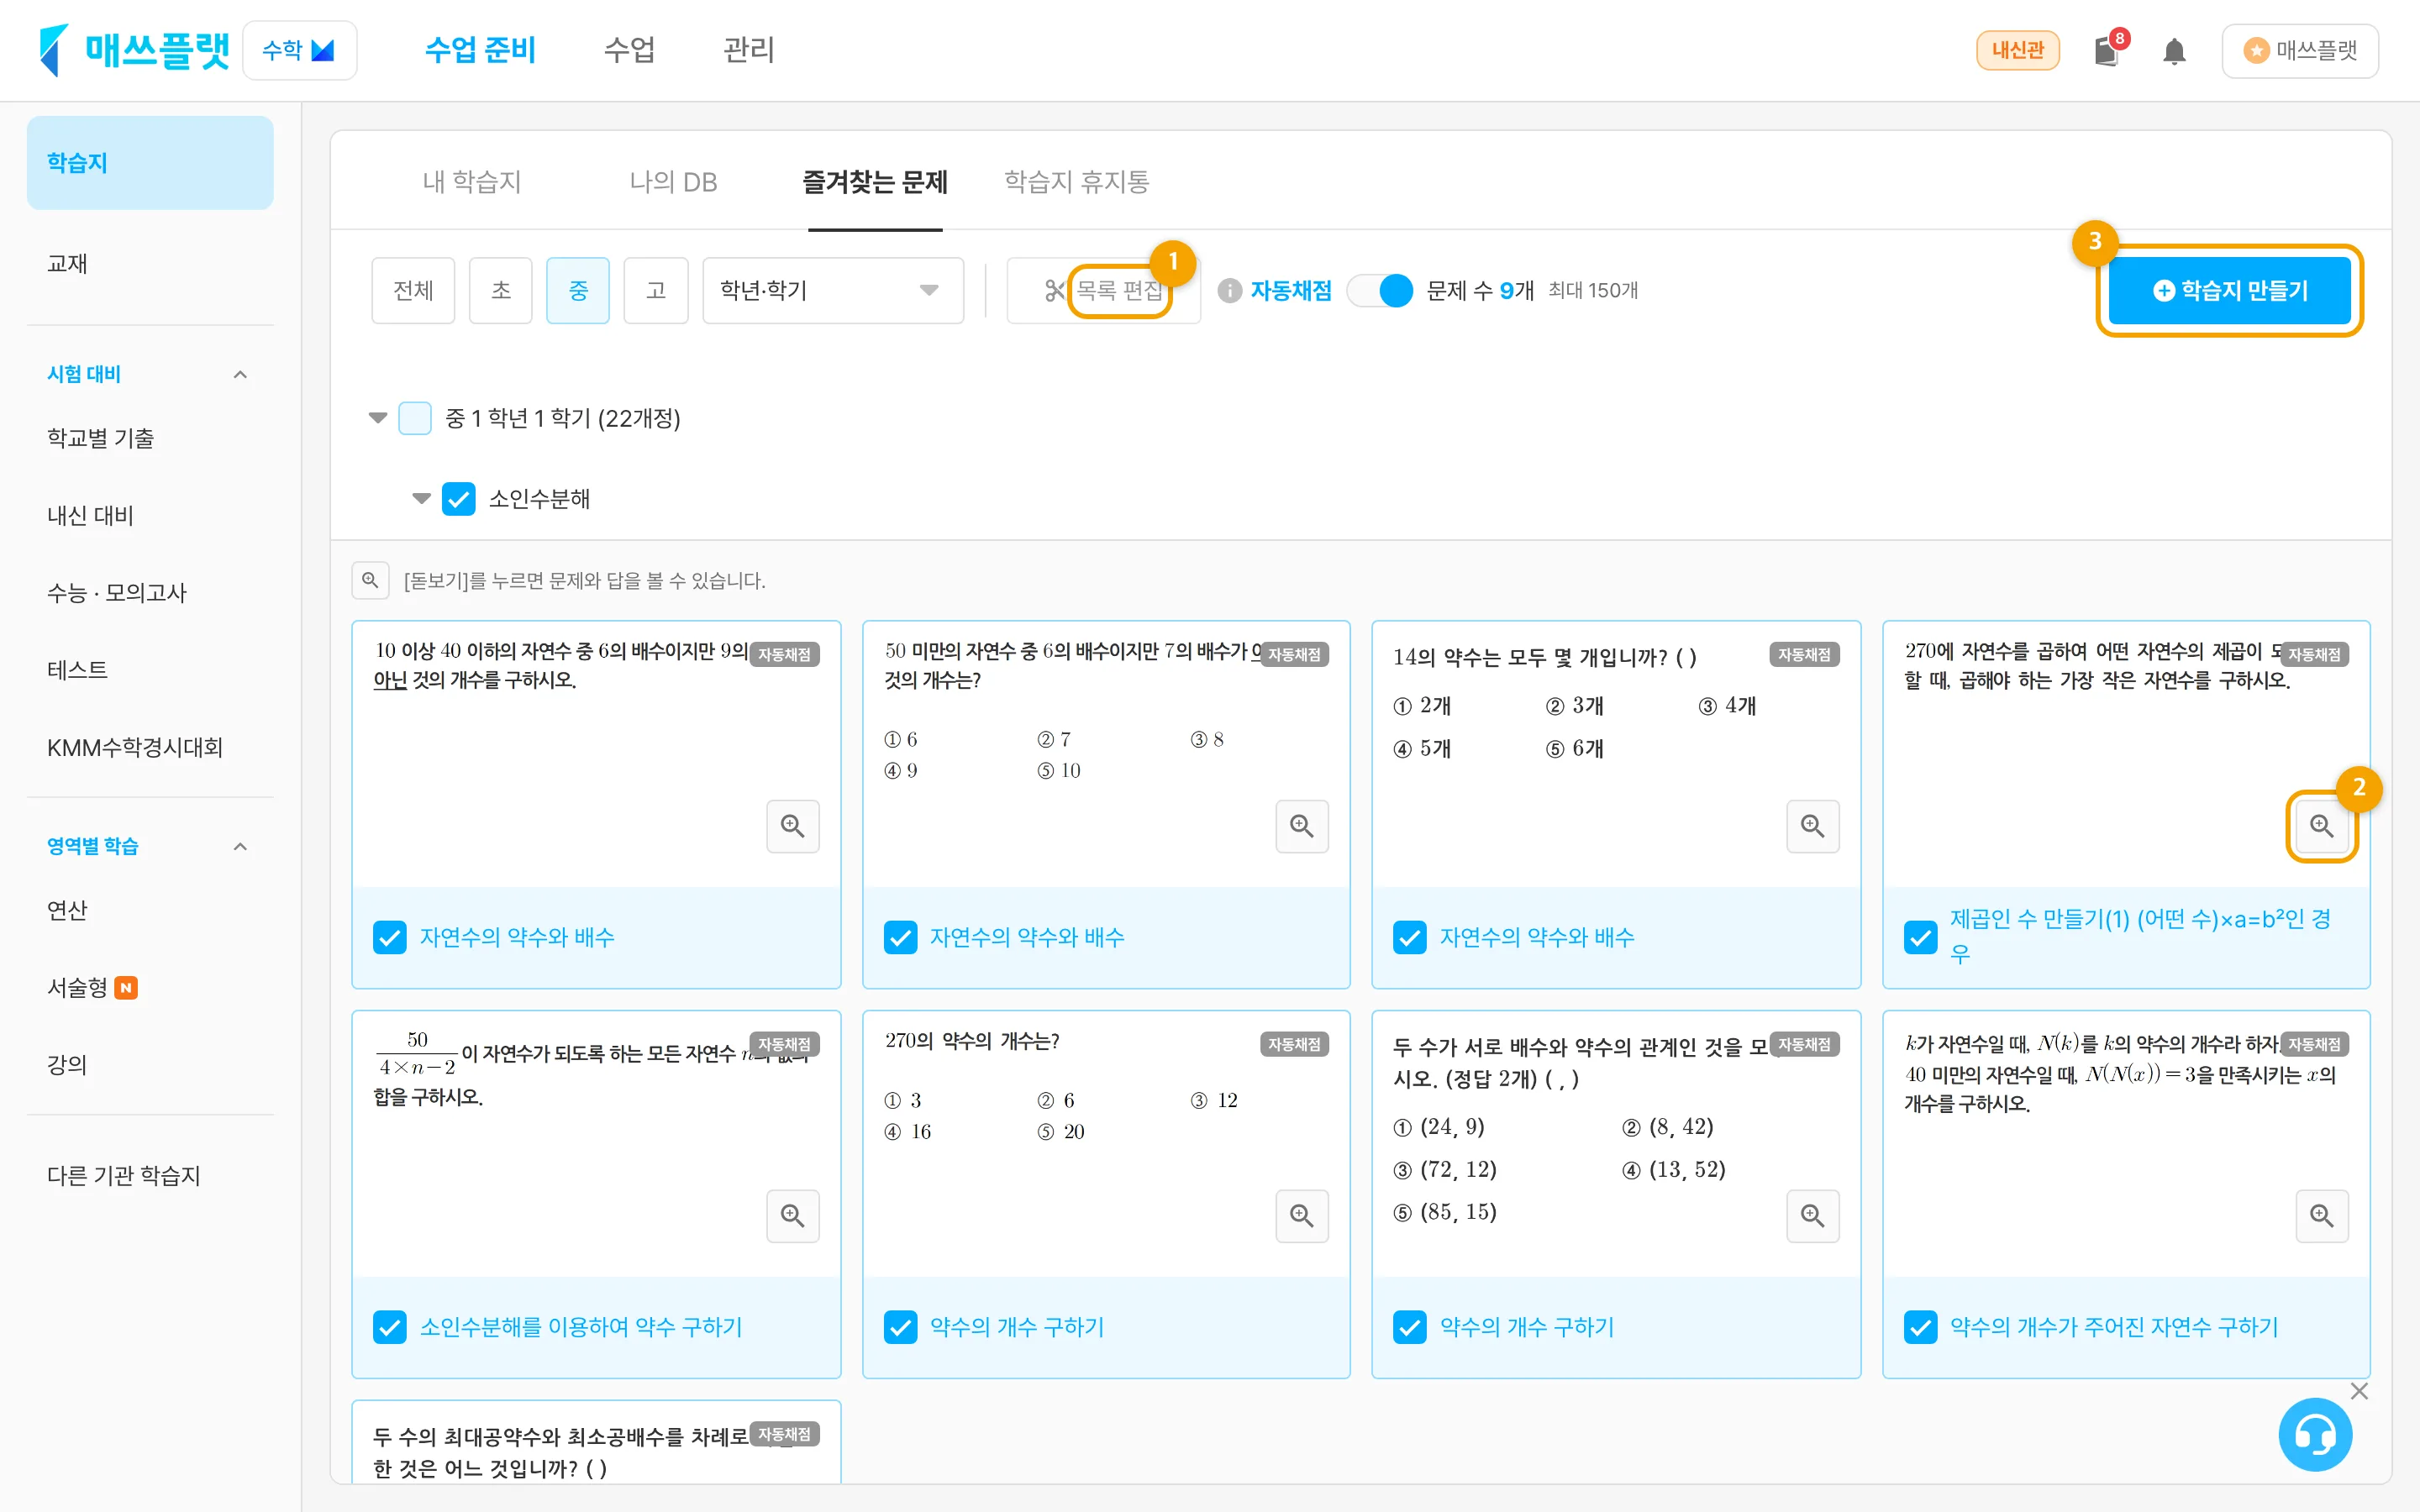The width and height of the screenshot is (2420, 1512).
Task: Open 학습지 in the sidebar
Action: pyautogui.click(x=150, y=163)
